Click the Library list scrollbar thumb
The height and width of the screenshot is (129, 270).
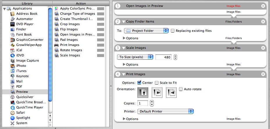click(x=50, y=55)
